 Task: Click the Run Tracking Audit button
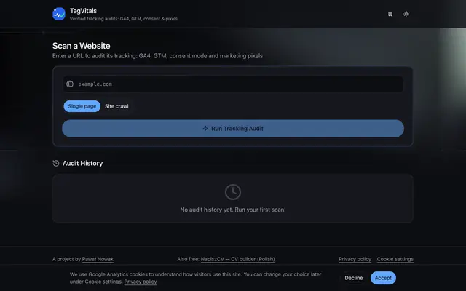tap(233, 129)
